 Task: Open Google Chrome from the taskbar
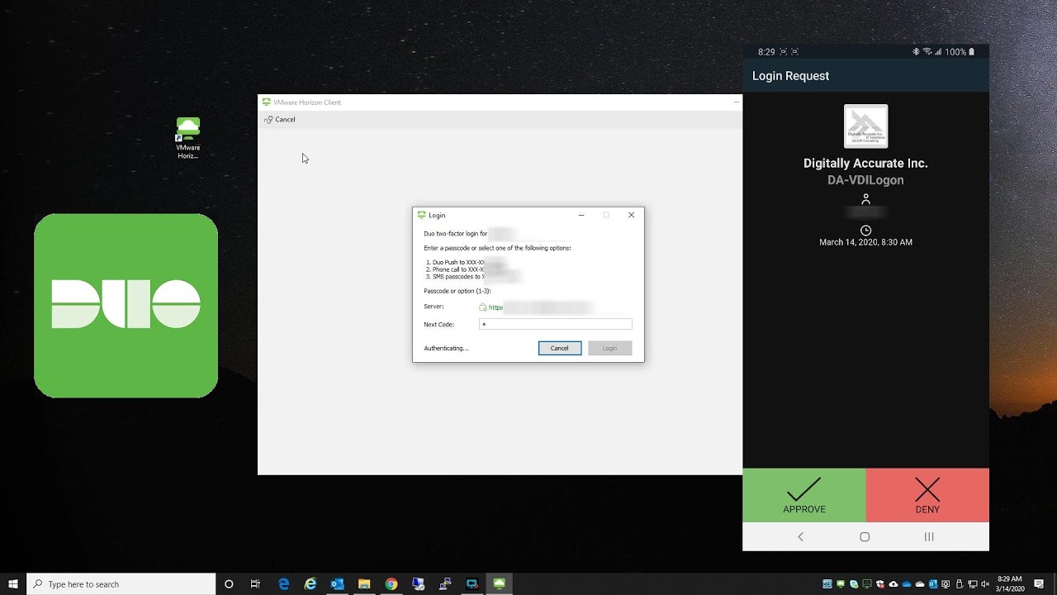point(391,583)
